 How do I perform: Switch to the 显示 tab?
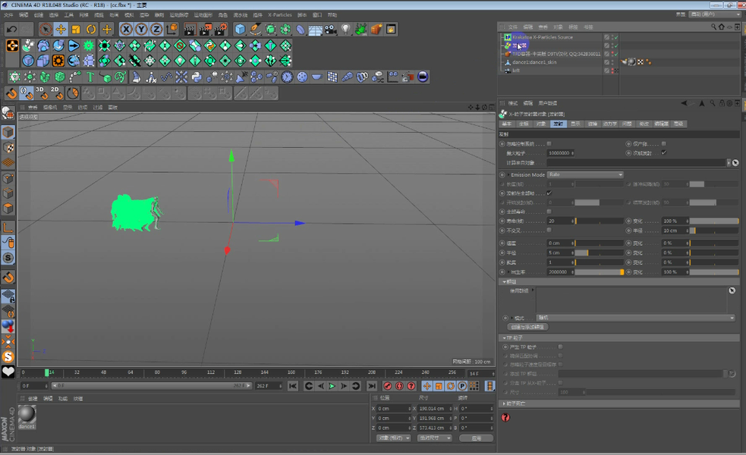pos(576,124)
